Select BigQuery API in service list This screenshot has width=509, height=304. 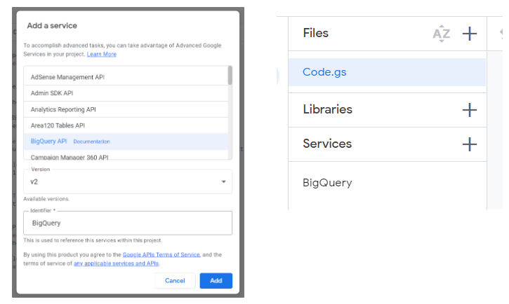click(126, 141)
